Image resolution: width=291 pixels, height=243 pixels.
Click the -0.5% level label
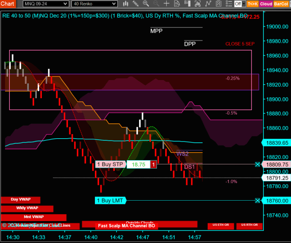[x=231, y=113]
